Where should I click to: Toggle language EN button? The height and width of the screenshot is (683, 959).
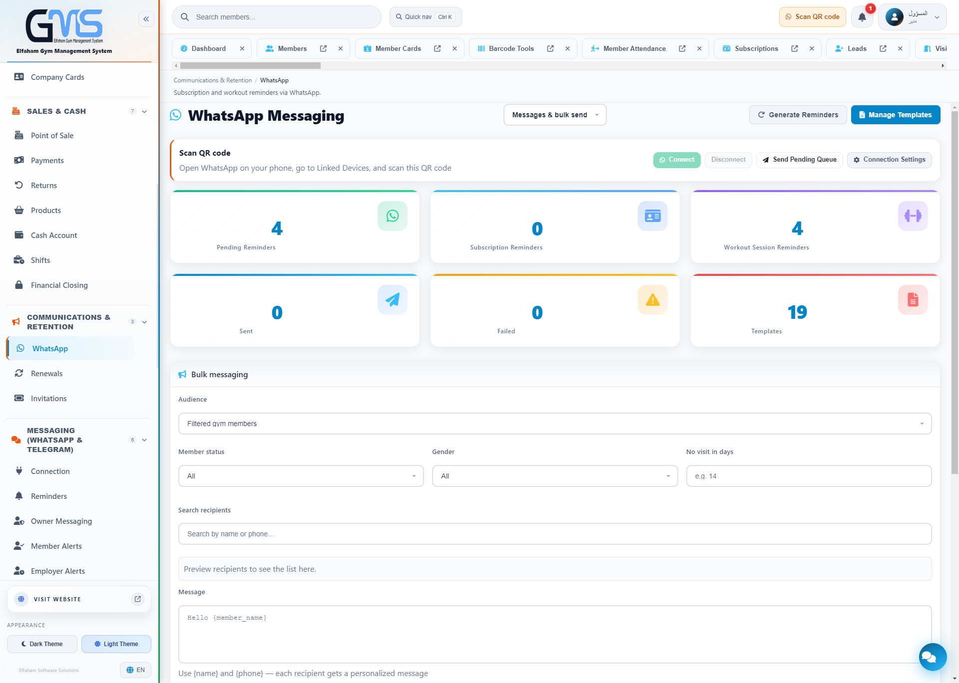(135, 670)
